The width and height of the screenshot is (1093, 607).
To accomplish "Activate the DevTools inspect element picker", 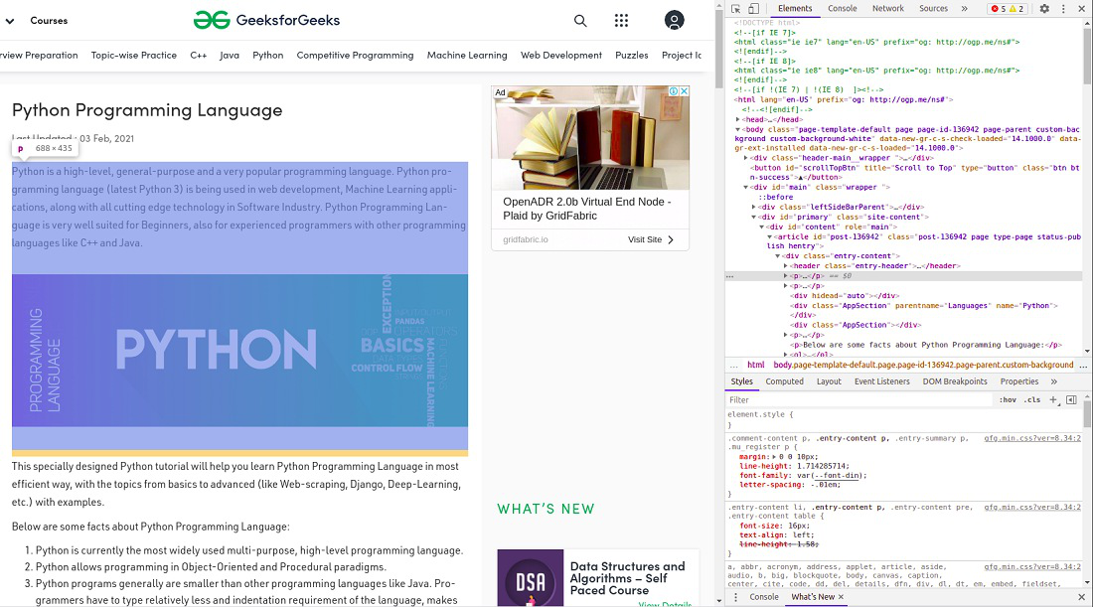I will tap(736, 9).
